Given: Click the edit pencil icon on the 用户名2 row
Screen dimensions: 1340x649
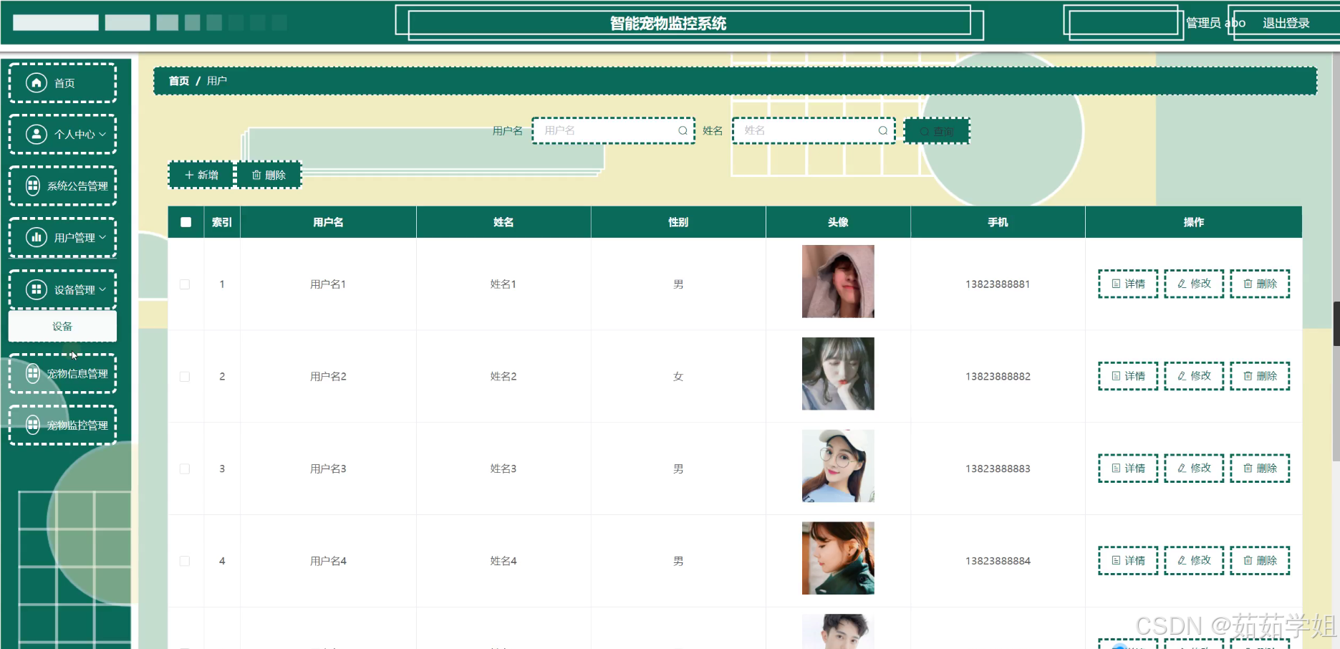Looking at the screenshot, I should tap(1182, 376).
